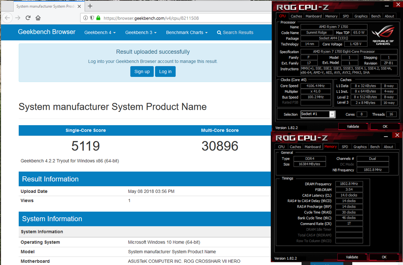403x265 pixels.
Task: Select the single-core score 5119
Action: pos(86,146)
